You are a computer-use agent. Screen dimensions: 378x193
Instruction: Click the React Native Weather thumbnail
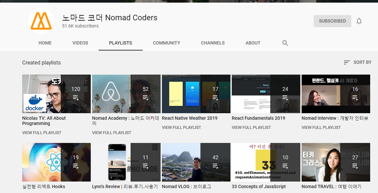[196, 94]
